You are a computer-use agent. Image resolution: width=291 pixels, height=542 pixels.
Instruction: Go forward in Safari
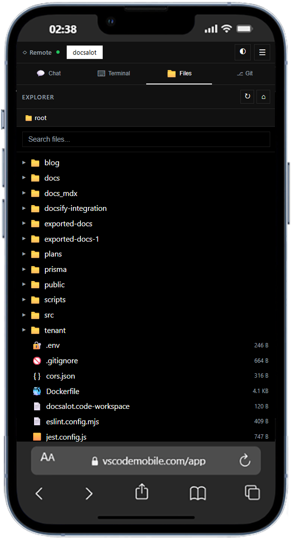click(89, 493)
